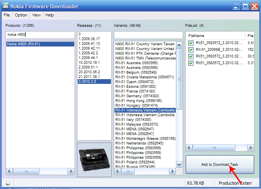Select RX-51 France (0574180) variant

pyautogui.click(x=145, y=91)
